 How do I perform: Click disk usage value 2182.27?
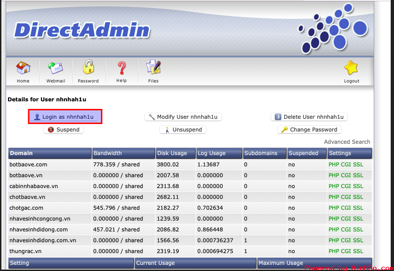168,208
